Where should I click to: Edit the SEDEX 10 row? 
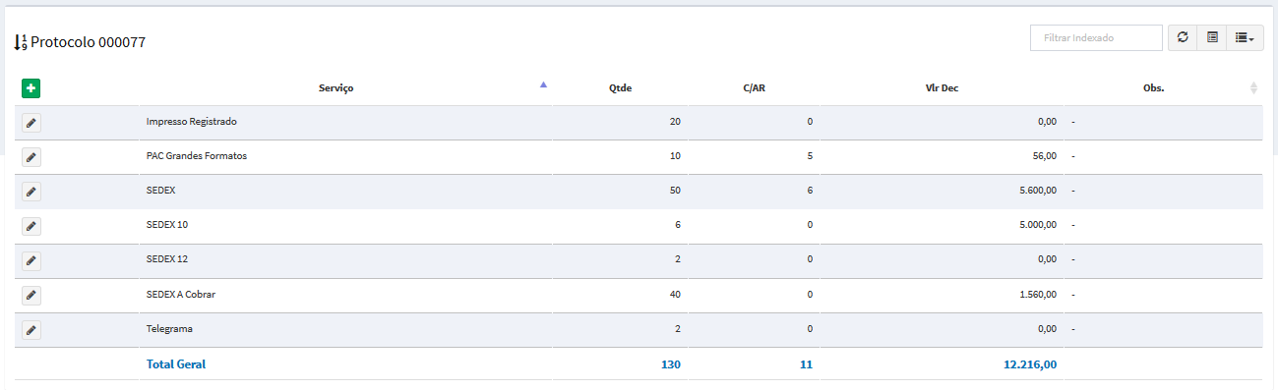click(x=31, y=226)
